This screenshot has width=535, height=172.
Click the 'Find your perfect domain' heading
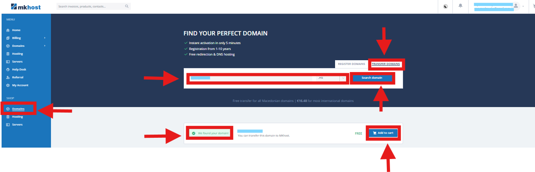click(226, 33)
